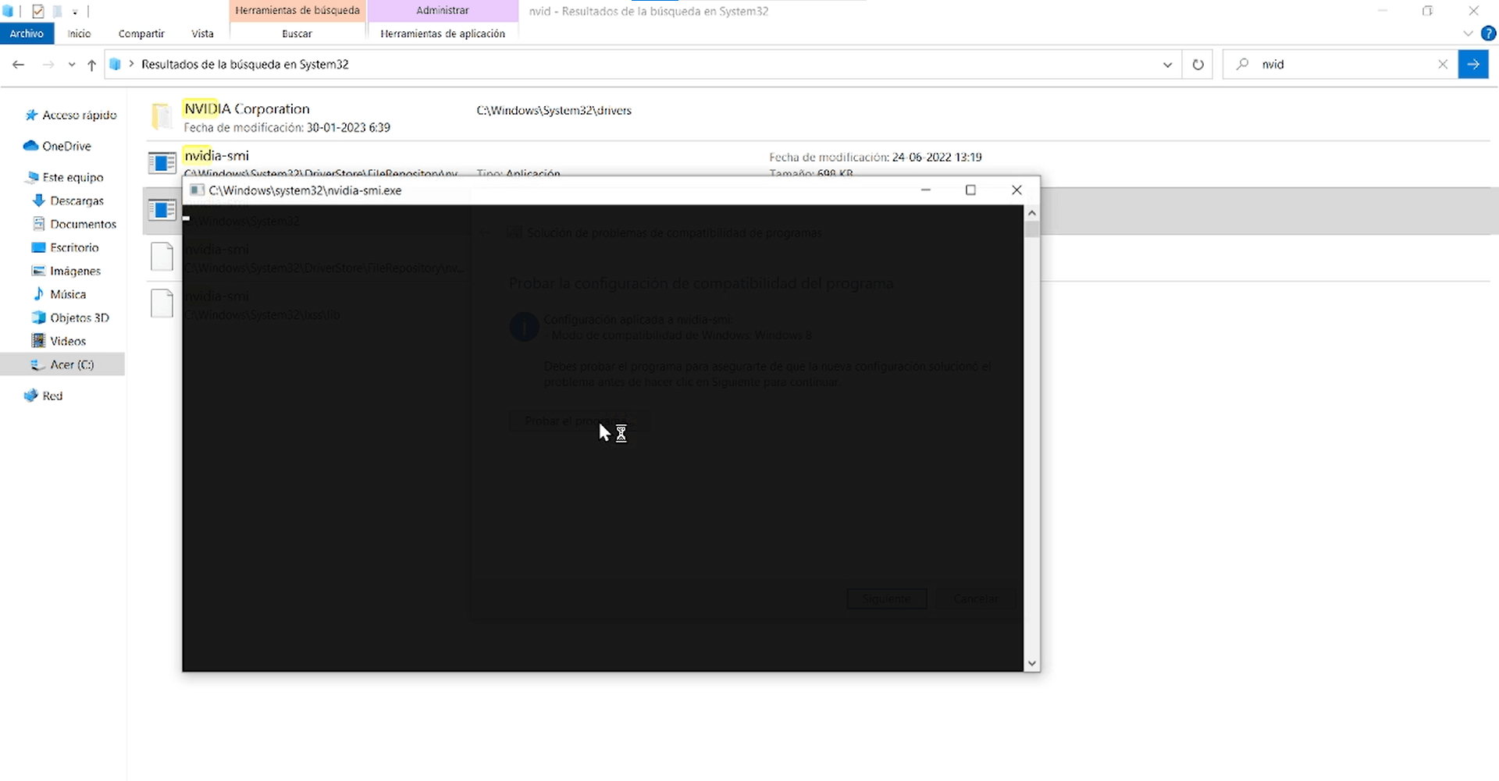Image resolution: width=1499 pixels, height=781 pixels.
Task: Open the address bar history dropdown
Action: click(1167, 65)
